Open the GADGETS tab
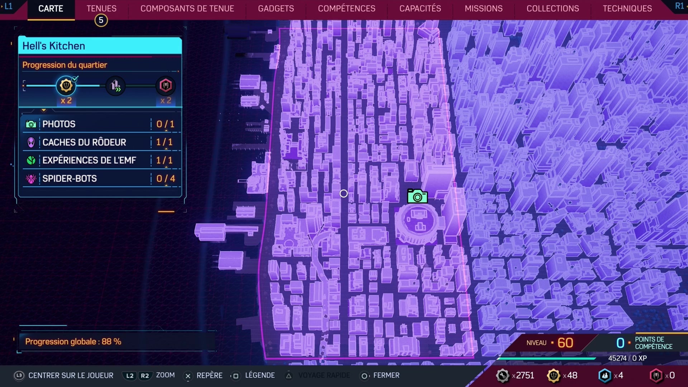Screen dimensions: 688x387 tap(276, 9)
